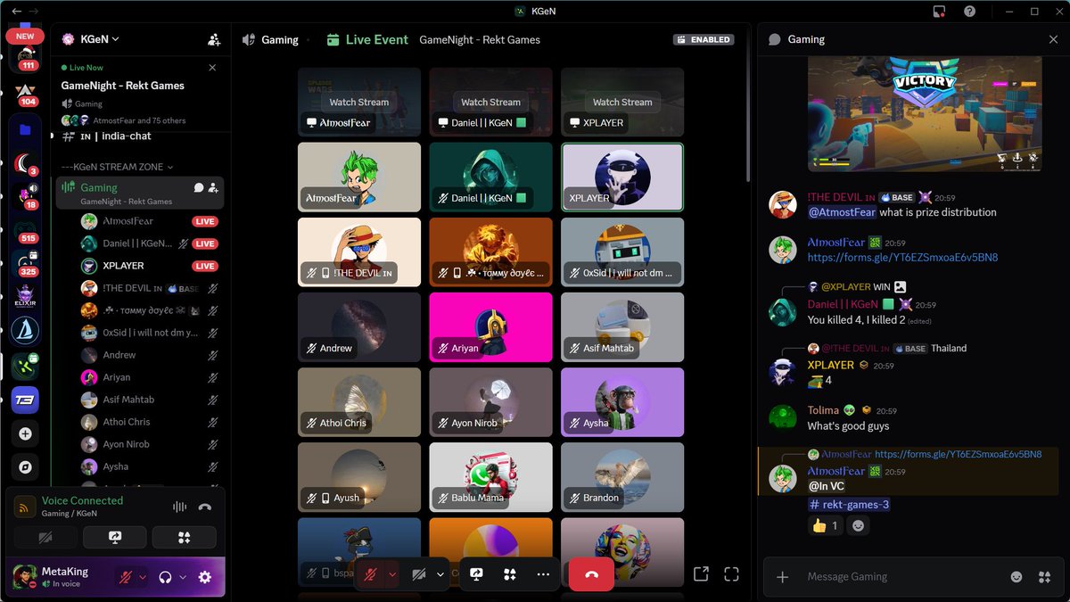Open the Help question mark icon
Image resolution: width=1070 pixels, height=602 pixels.
pos(970,12)
